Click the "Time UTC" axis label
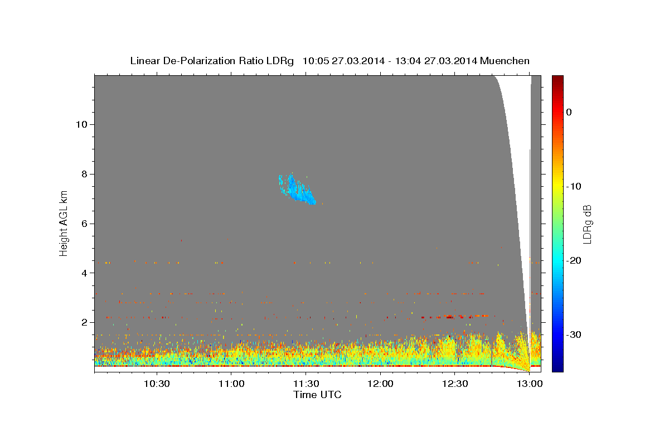Image resolution: width=669 pixels, height=446 pixels. [x=317, y=395]
